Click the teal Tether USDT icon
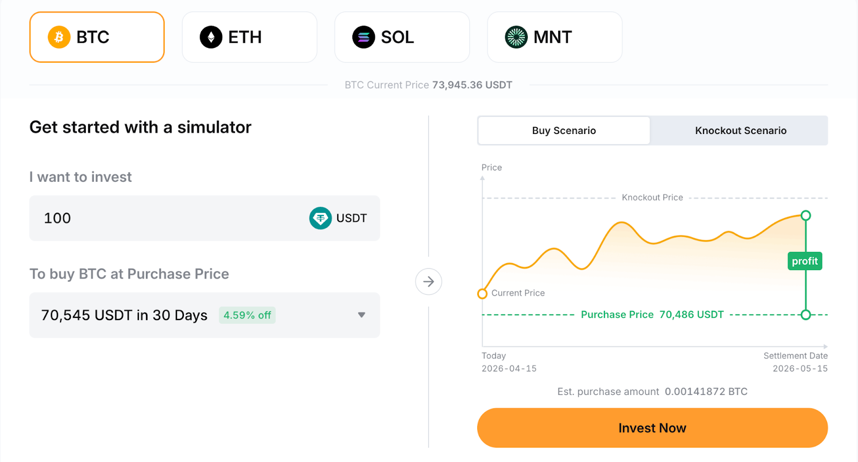This screenshot has width=858, height=462. click(x=321, y=218)
